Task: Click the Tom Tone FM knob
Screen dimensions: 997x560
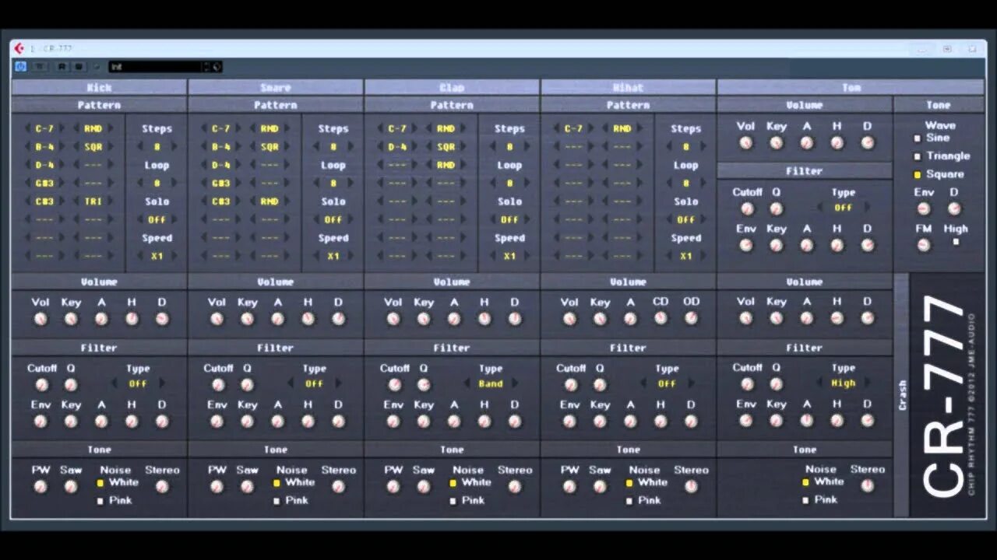Action: (924, 245)
